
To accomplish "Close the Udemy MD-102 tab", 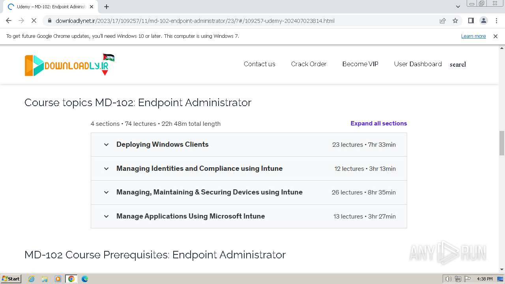I will 92,7.
